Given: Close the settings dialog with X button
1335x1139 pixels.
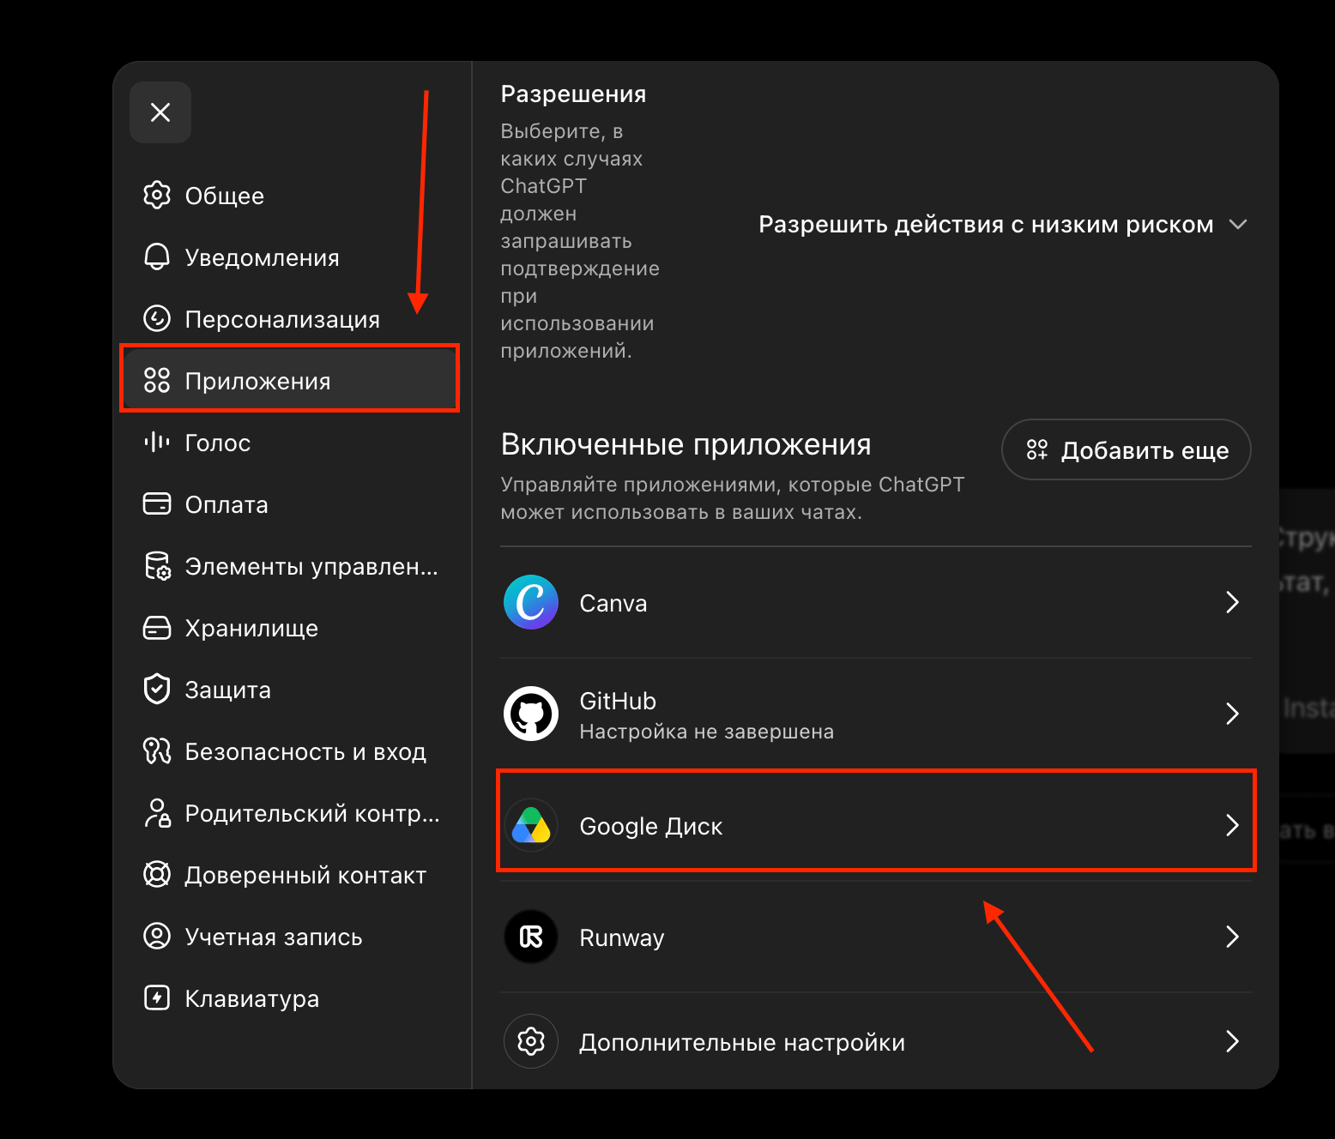Looking at the screenshot, I should tap(160, 112).
